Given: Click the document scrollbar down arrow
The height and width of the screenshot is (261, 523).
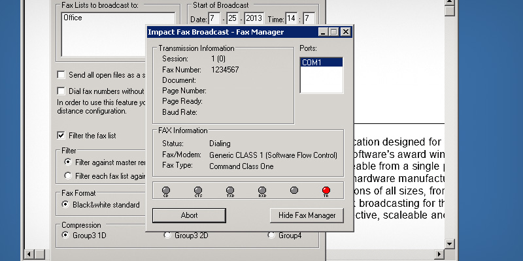Looking at the screenshot, I should click(x=449, y=244).
